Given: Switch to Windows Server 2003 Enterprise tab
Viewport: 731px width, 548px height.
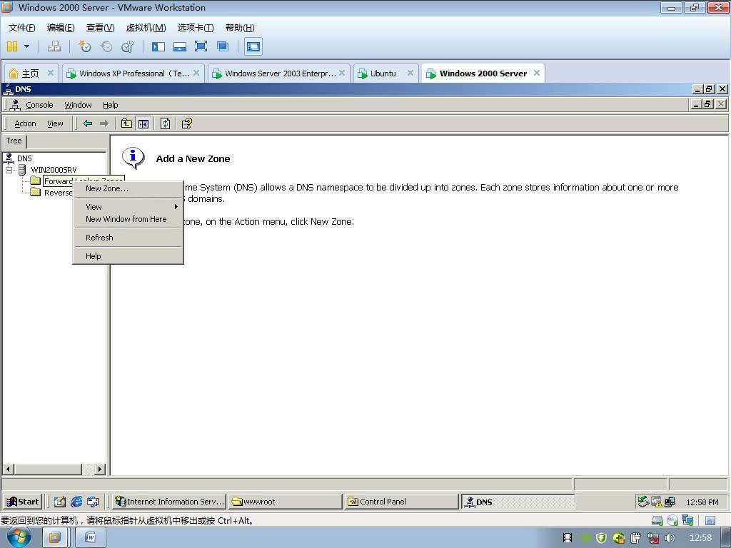Looking at the screenshot, I should 280,73.
